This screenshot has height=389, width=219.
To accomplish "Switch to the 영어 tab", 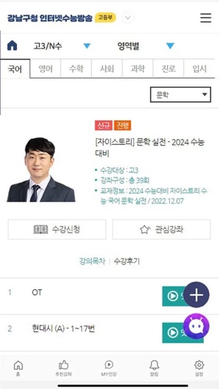I will pyautogui.click(x=46, y=69).
